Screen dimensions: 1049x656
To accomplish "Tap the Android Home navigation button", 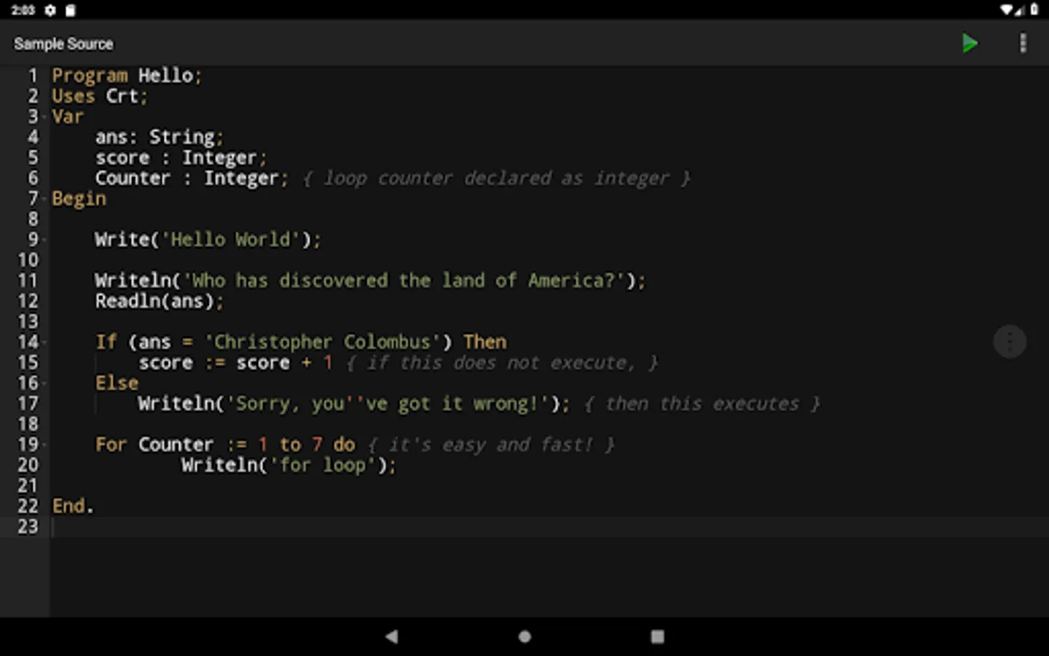I will (x=524, y=636).
